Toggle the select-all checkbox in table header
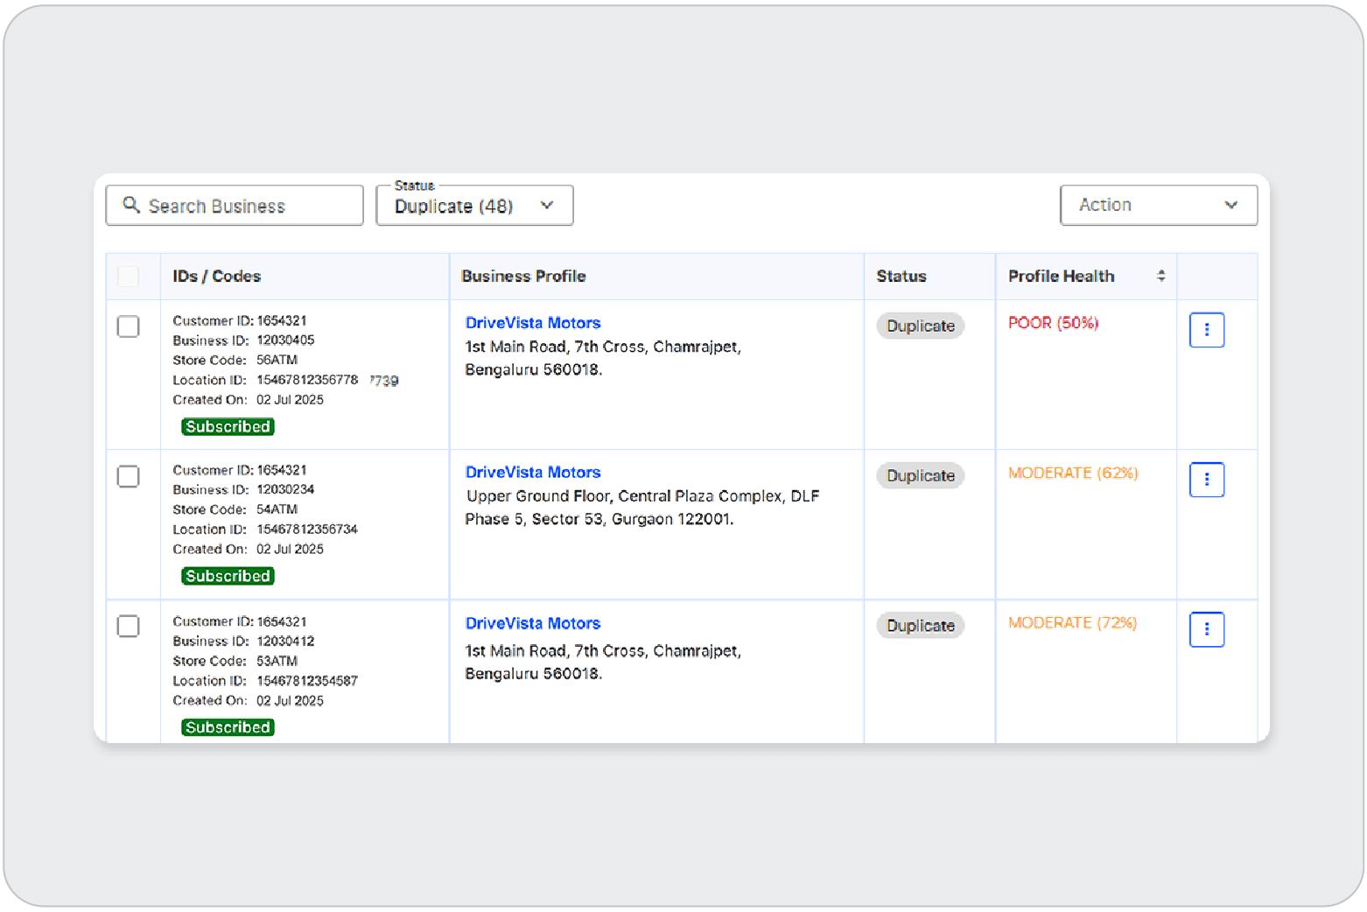Screen dimensions: 1367x912 [129, 277]
